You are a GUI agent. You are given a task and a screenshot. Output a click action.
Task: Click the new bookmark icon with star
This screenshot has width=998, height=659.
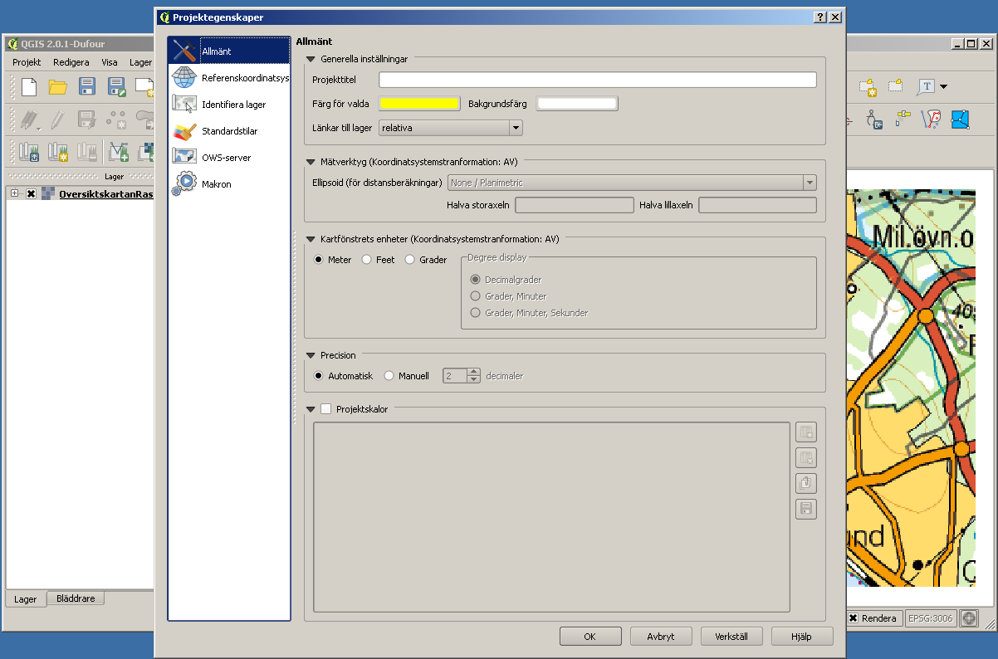coord(868,87)
